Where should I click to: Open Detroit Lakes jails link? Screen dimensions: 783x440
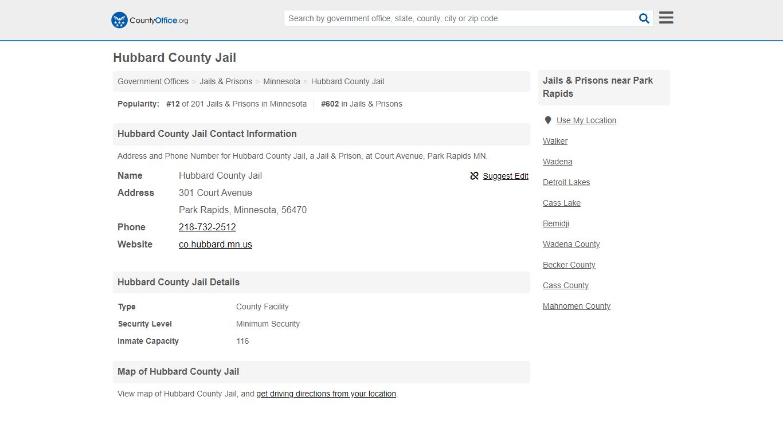[566, 182]
